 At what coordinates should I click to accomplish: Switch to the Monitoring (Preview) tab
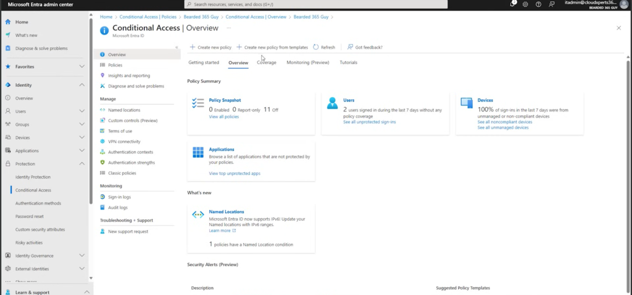tap(308, 62)
